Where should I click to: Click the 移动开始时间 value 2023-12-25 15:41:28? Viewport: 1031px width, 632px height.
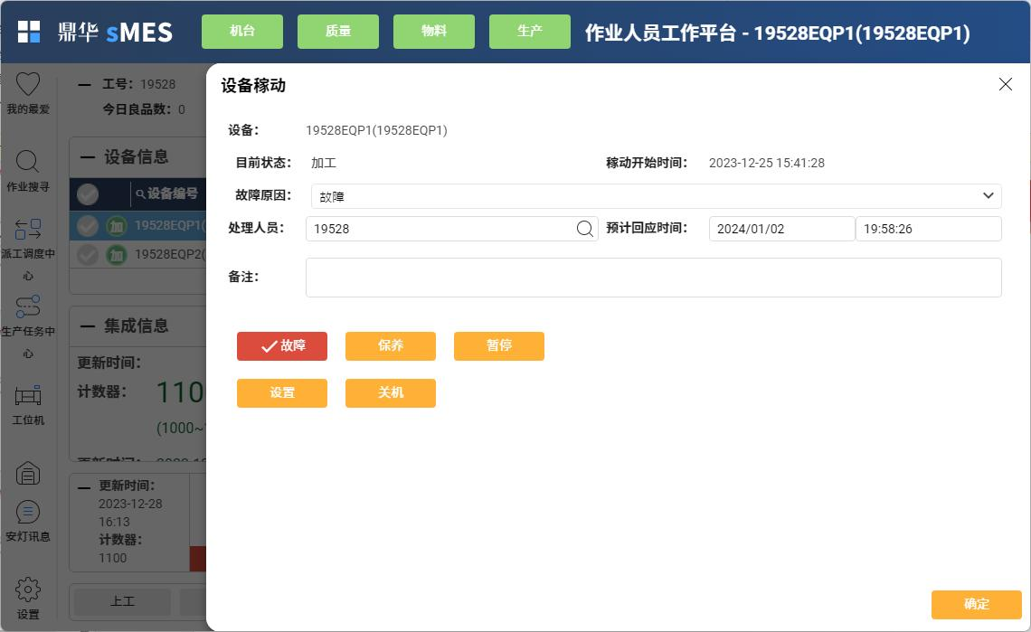pos(767,163)
